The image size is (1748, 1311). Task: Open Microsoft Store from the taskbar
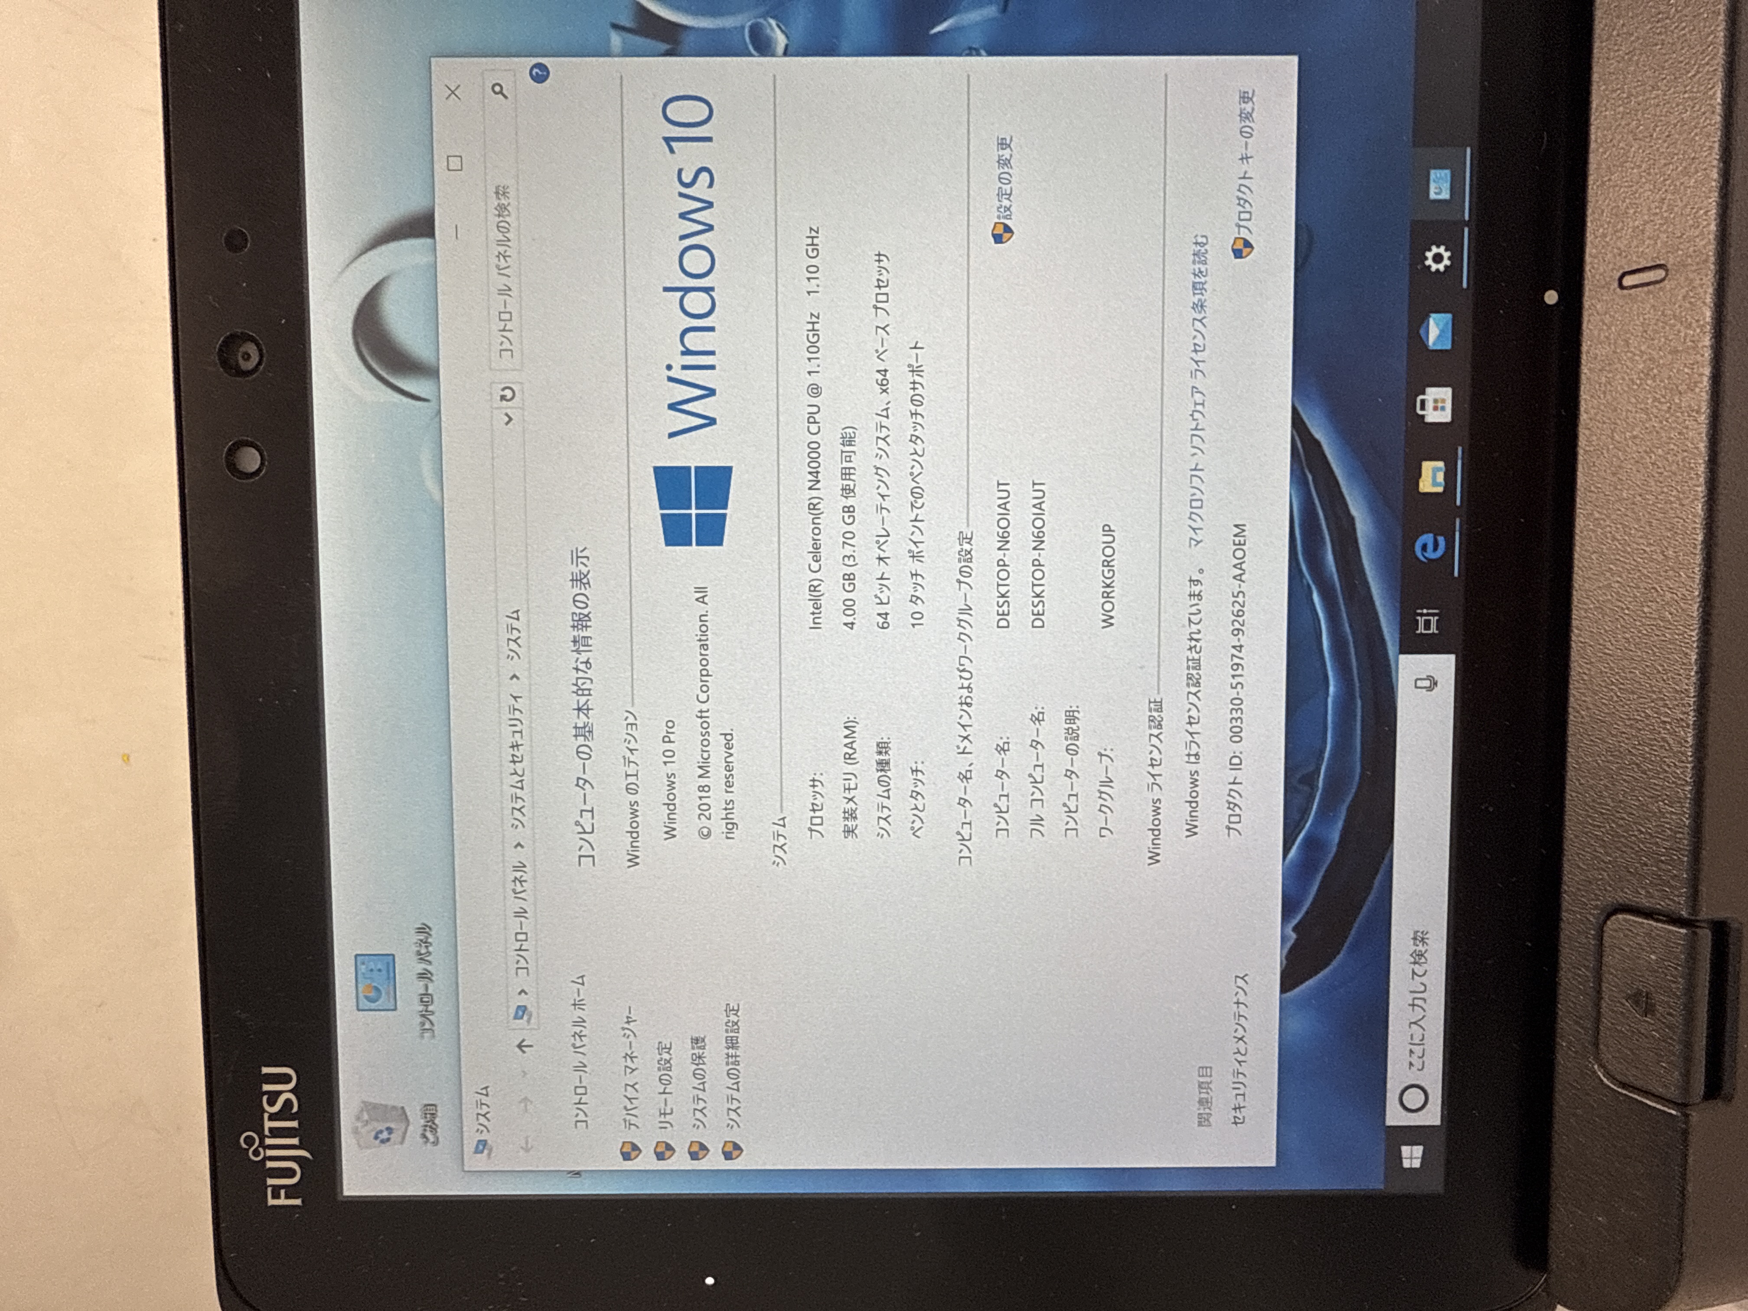point(1435,404)
